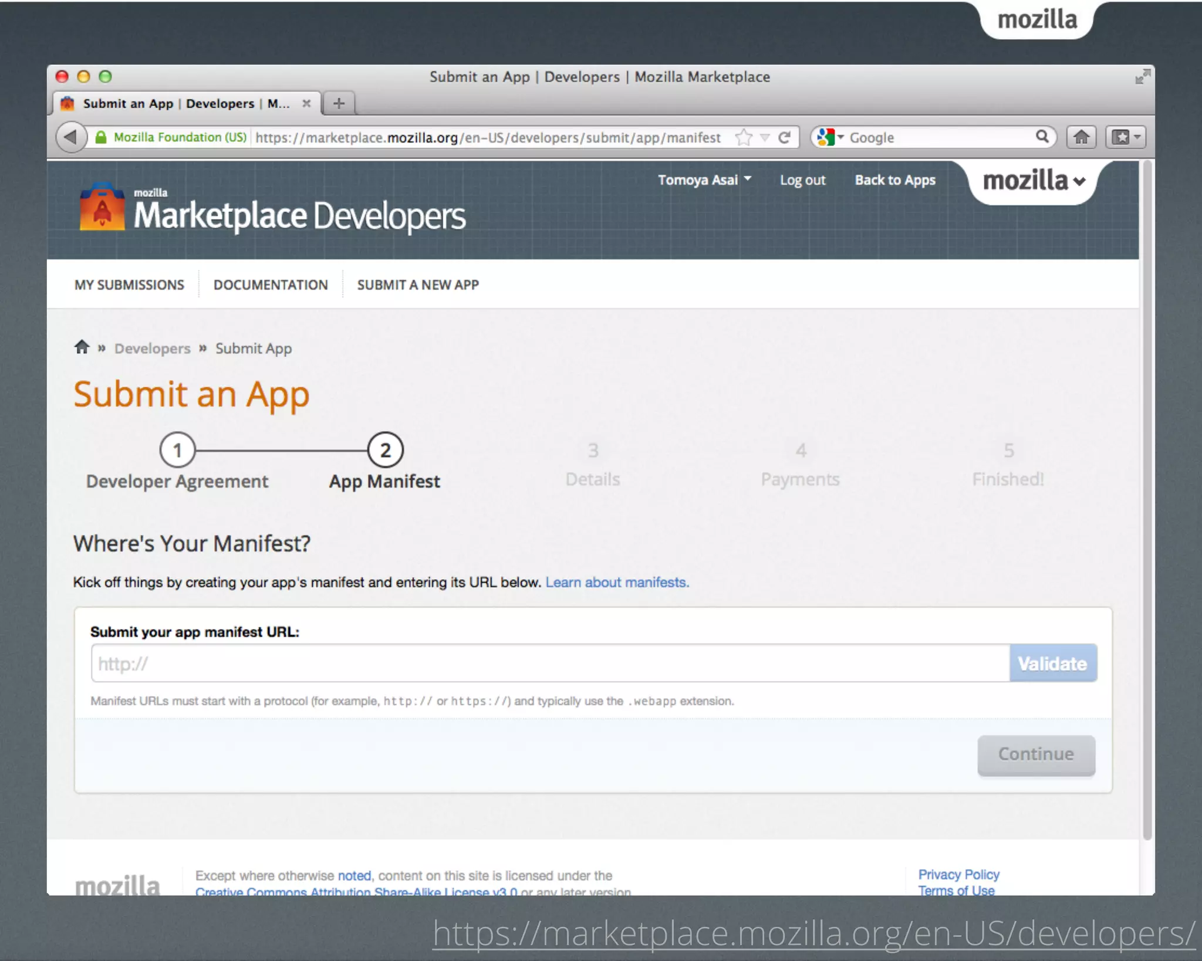
Task: Click the fullscreen arrows icon
Action: [x=1142, y=77]
